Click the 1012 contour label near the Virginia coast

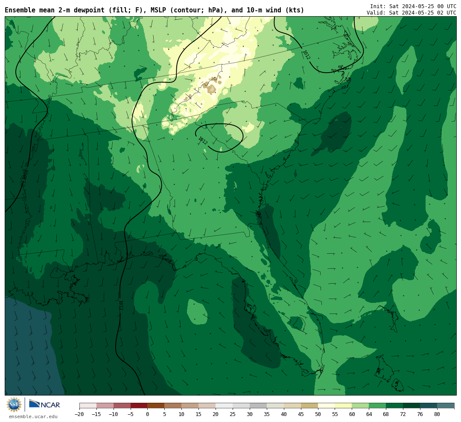pos(306,55)
